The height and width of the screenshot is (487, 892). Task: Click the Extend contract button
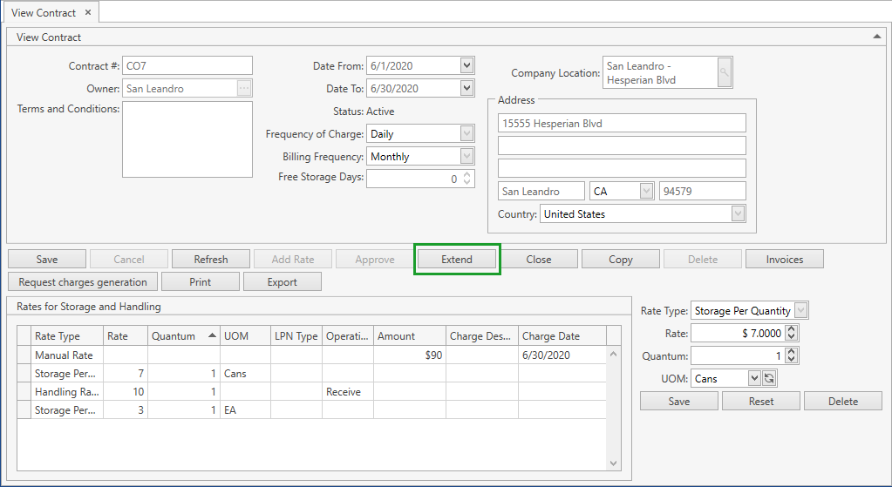pos(457,260)
